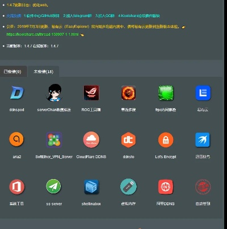The height and width of the screenshot is (229, 227).
Task: Open the orange aria2 icon
Action: click(x=16, y=139)
